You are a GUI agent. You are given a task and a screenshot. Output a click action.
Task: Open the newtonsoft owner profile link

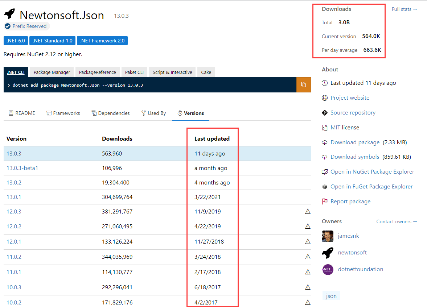coord(352,253)
